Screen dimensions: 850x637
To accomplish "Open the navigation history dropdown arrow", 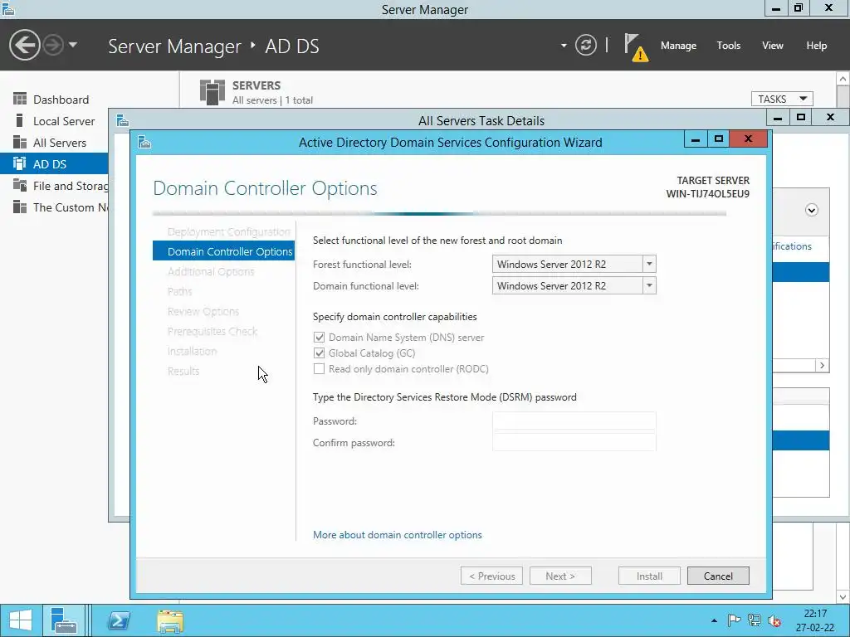I will point(73,45).
